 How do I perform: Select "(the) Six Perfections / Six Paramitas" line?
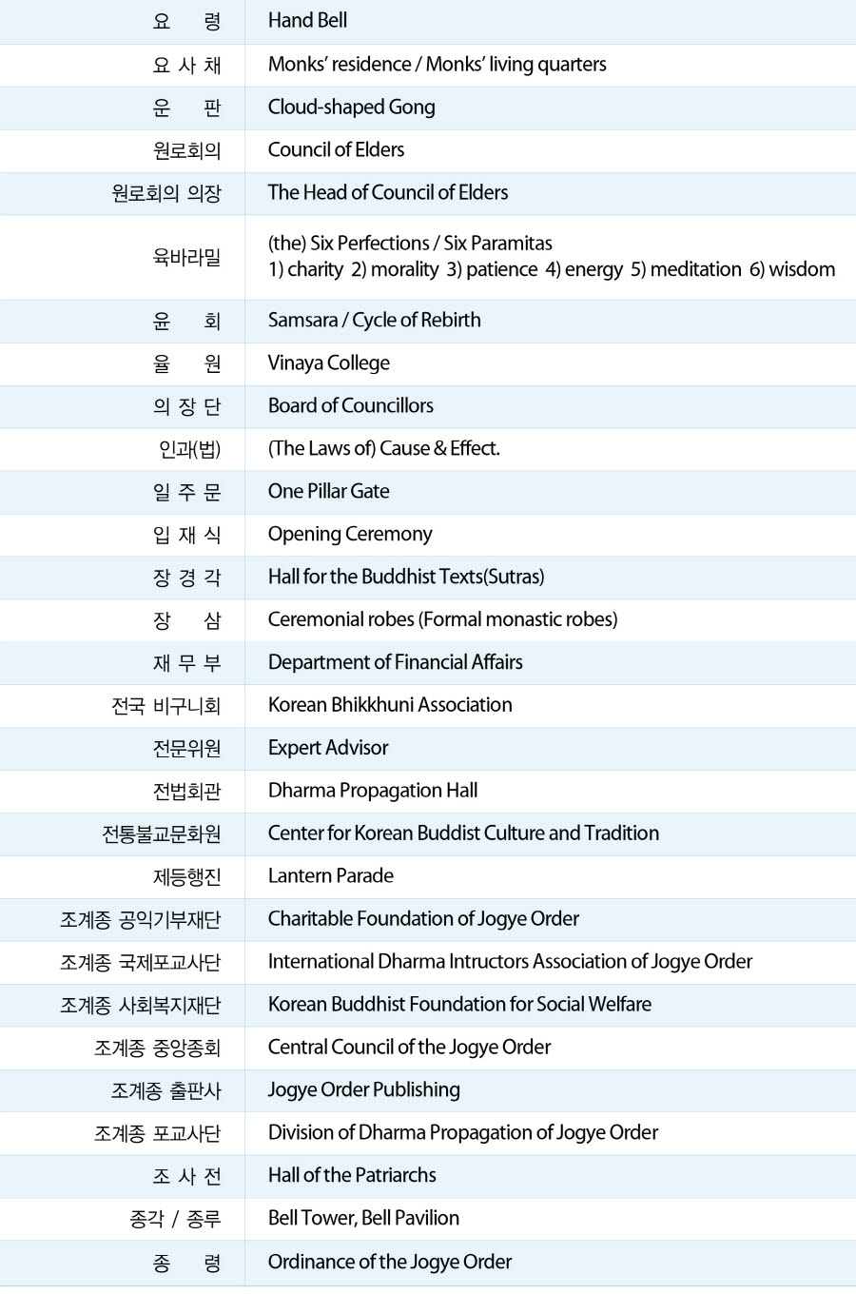point(410,244)
